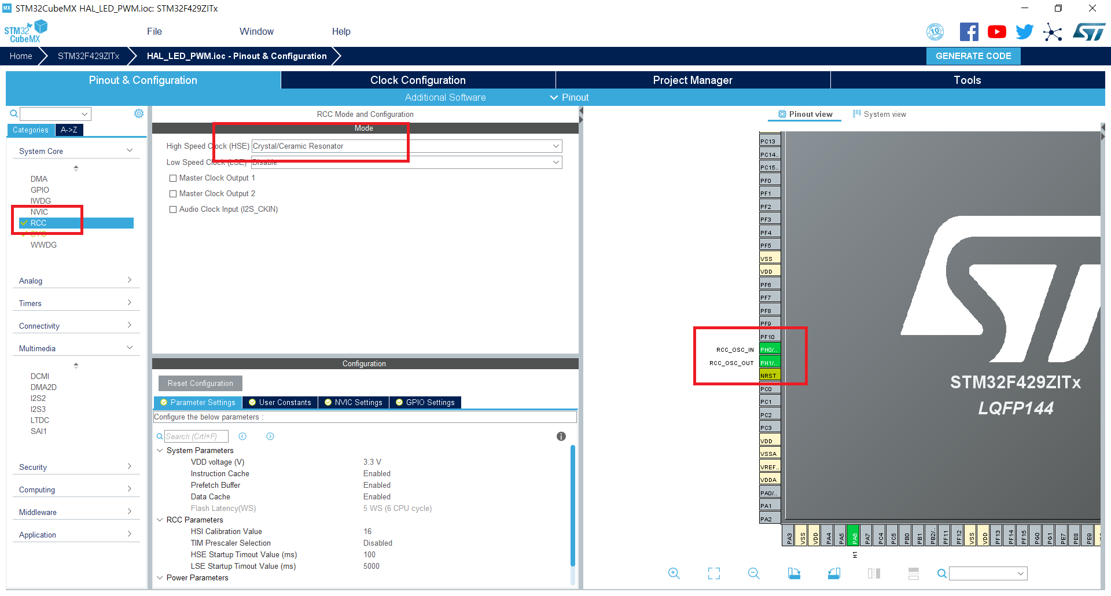Open Additional Software
Image resolution: width=1111 pixels, height=596 pixels.
point(445,97)
